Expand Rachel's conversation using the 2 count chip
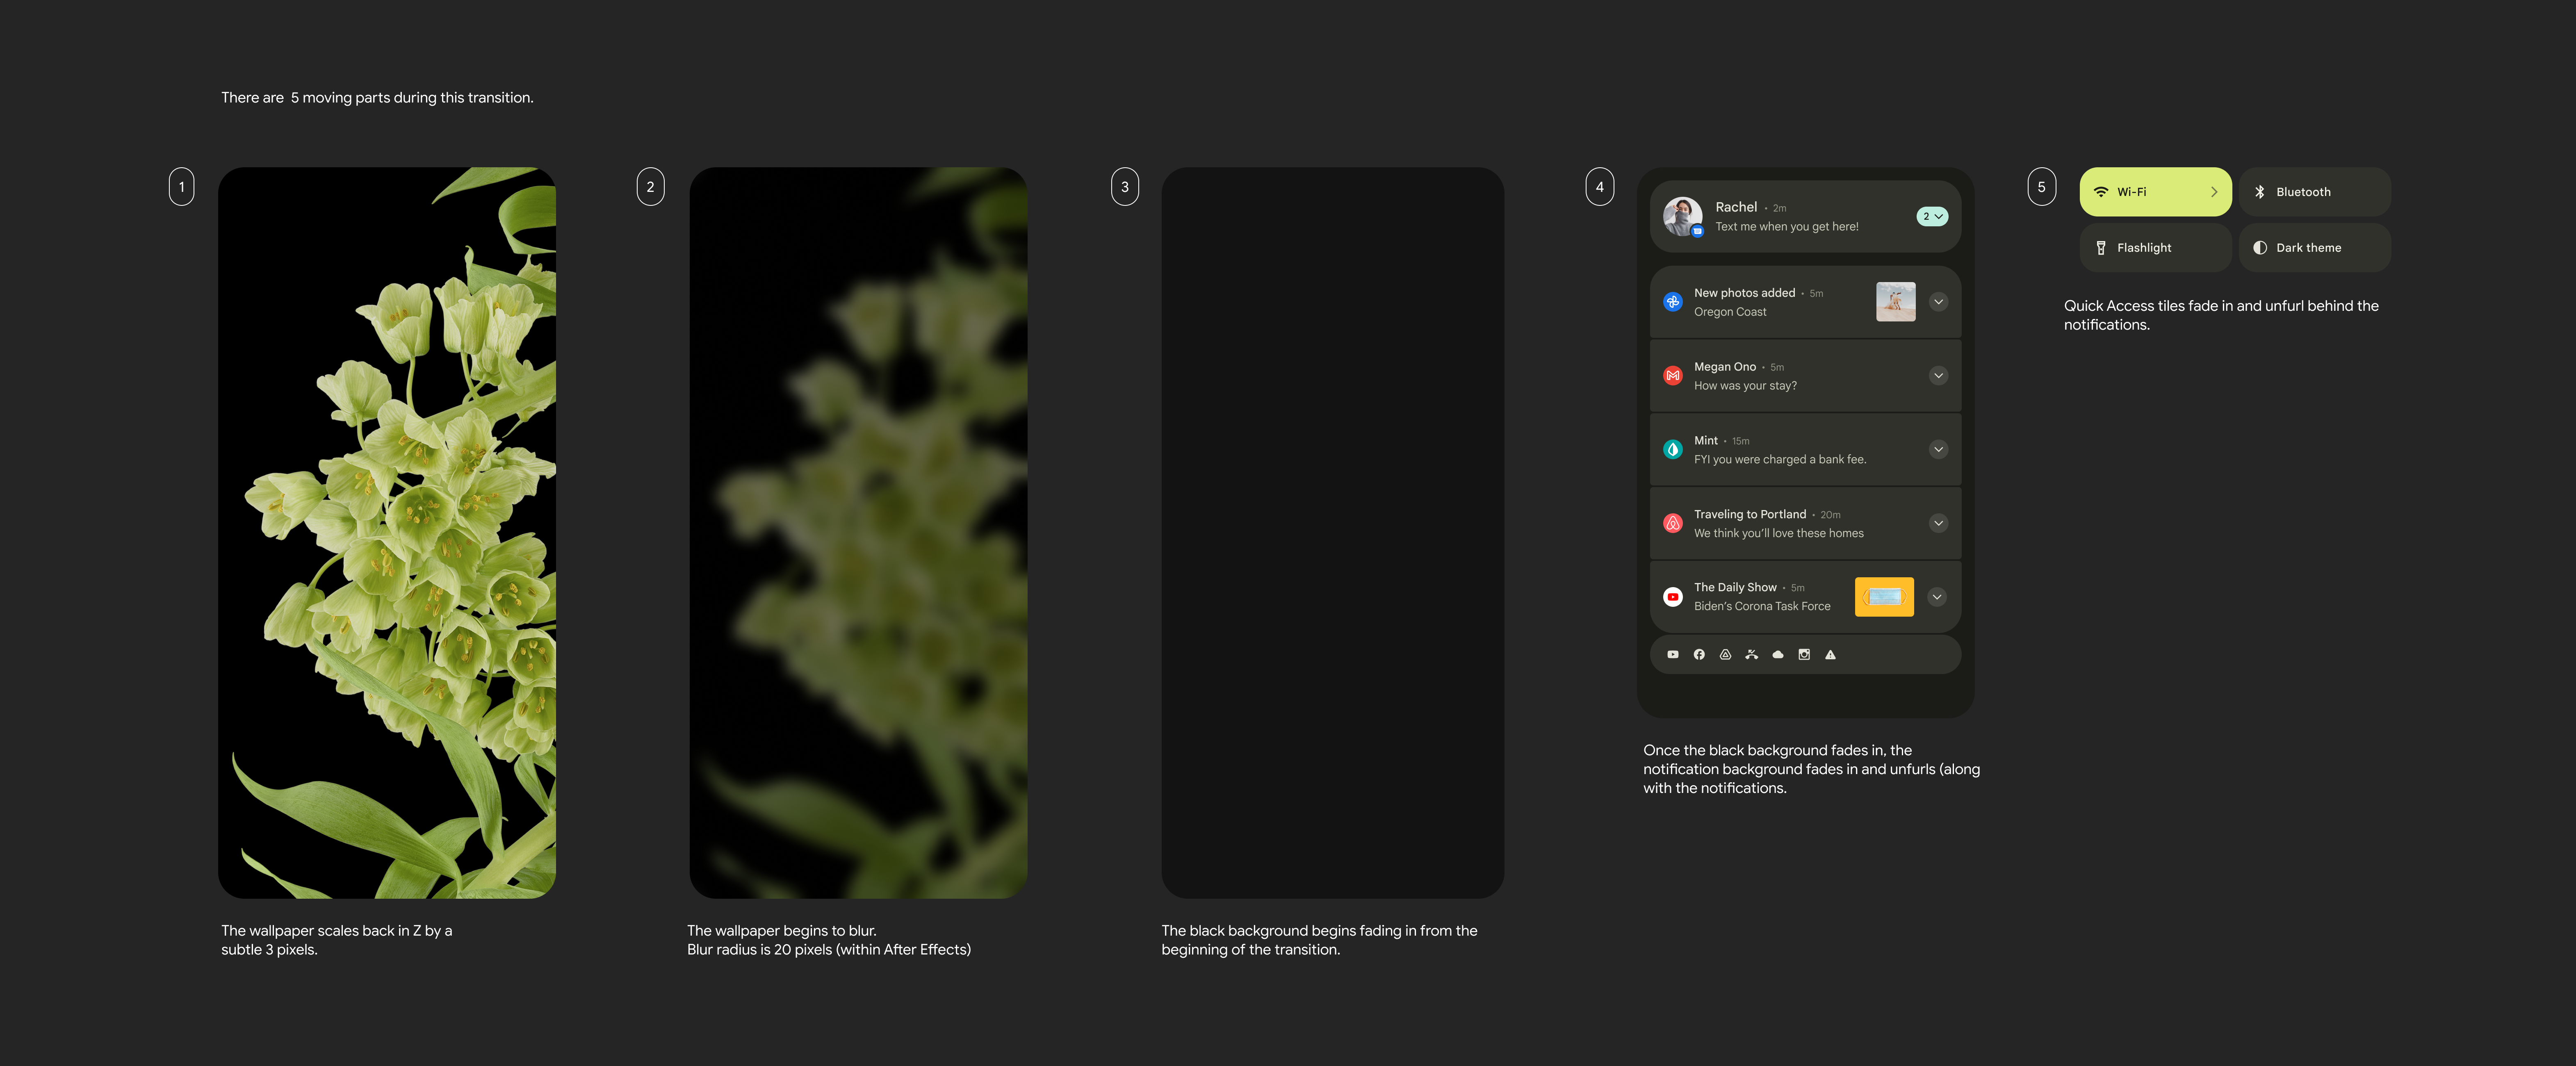The image size is (2576, 1066). click(1932, 216)
